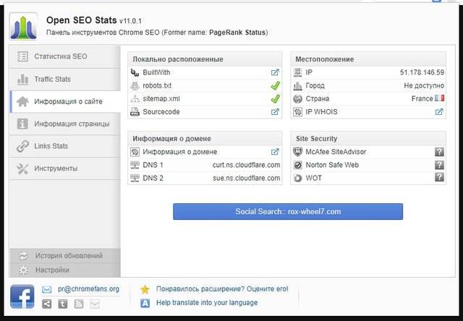
Task: Click the Norton Safe Web label
Action: (332, 166)
